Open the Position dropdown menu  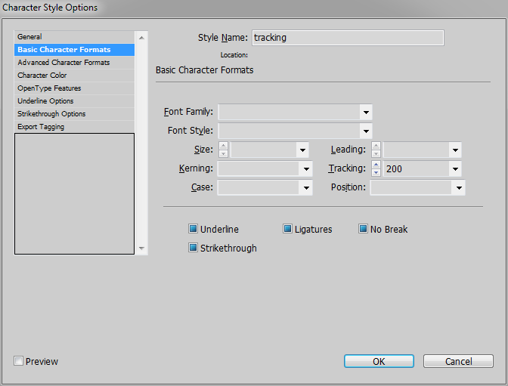458,188
